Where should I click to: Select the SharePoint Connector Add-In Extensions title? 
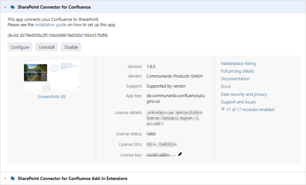pyautogui.click(x=72, y=178)
